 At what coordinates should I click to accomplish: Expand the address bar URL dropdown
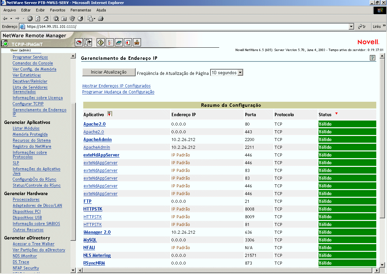click(351, 27)
